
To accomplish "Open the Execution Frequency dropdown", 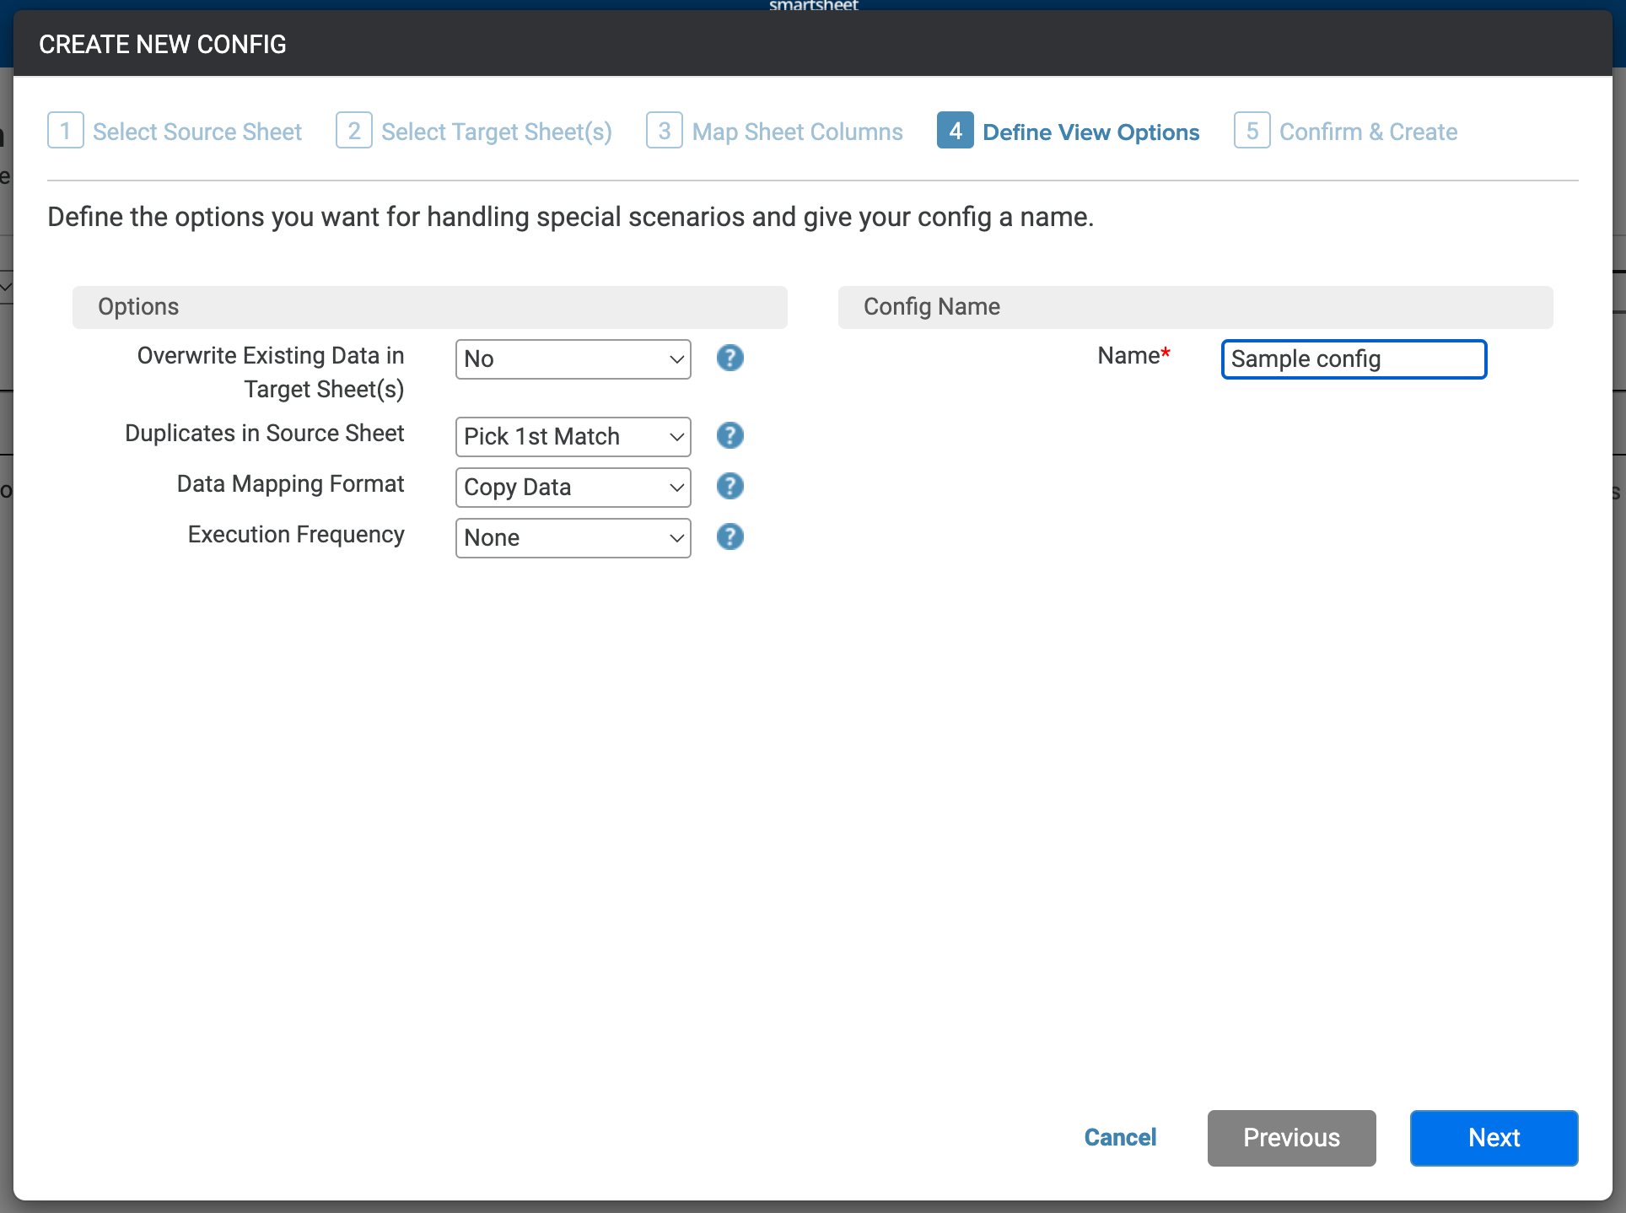I will pos(573,537).
